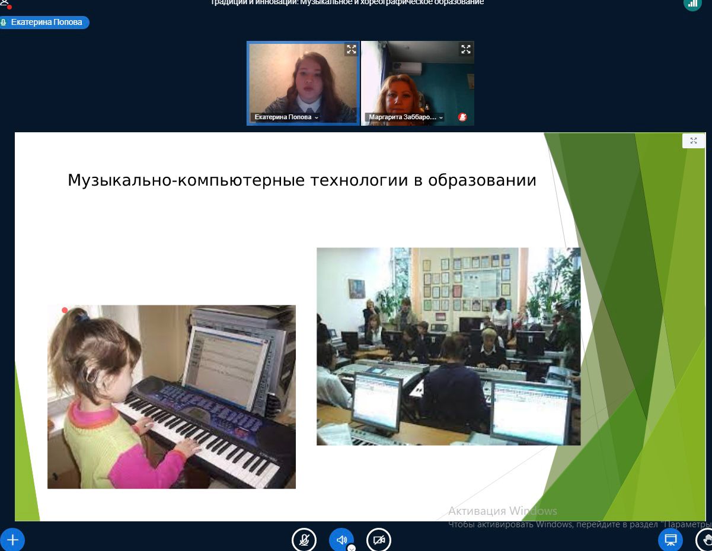Click the red muted mic icon on Маргарита's video
This screenshot has width=712, height=551.
(462, 117)
